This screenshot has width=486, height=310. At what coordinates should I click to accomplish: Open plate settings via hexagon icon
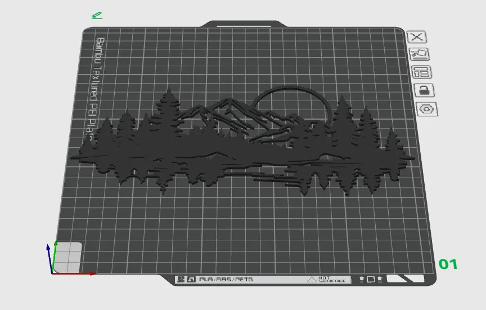[427, 109]
